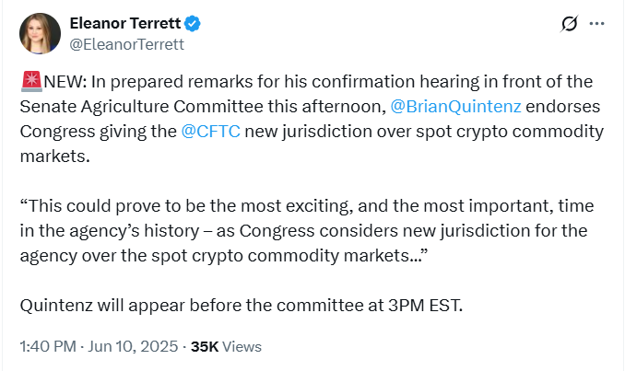Viewport: 625px width, 371px height.
Task: Open Eleanor Terrett's profile photo
Action: point(40,33)
